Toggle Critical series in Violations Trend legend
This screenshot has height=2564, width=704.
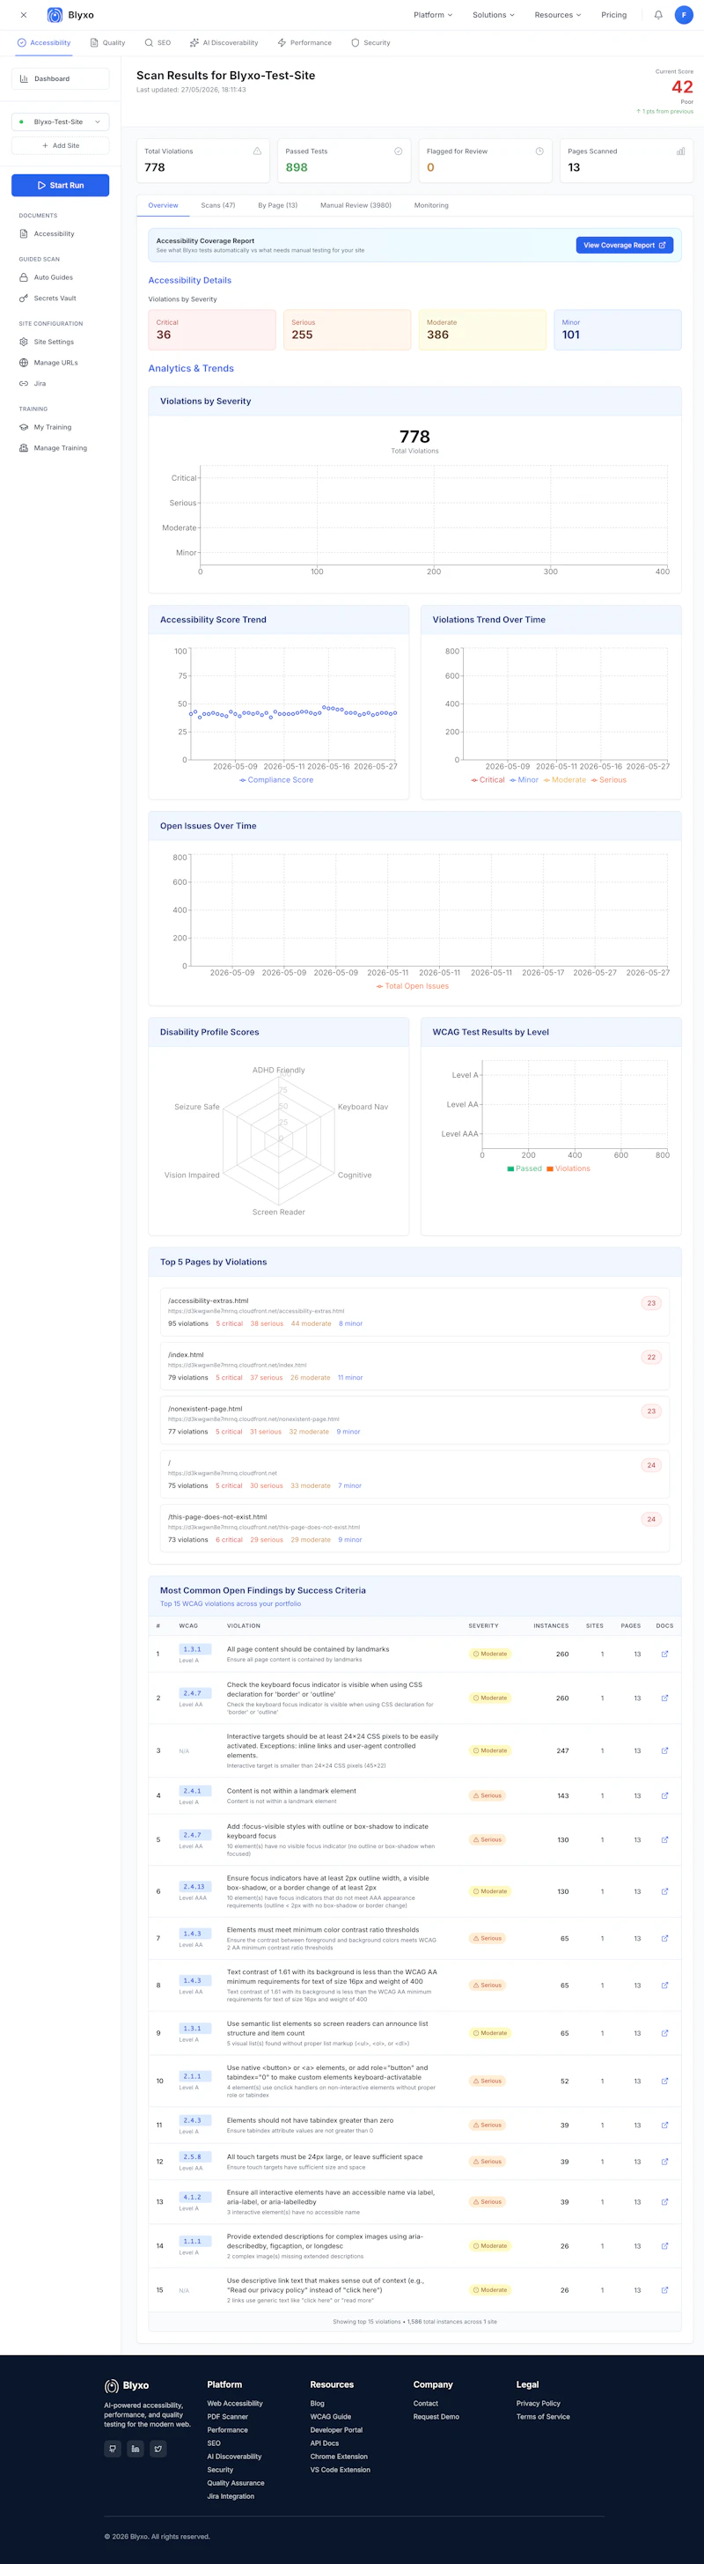[x=488, y=779]
